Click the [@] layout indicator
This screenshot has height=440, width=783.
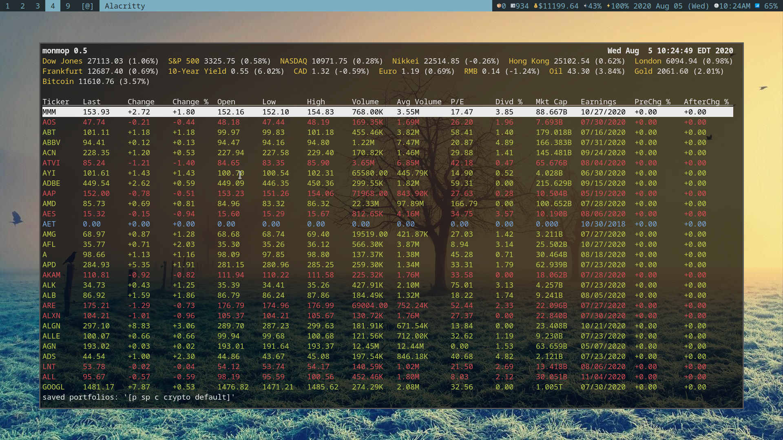(87, 6)
